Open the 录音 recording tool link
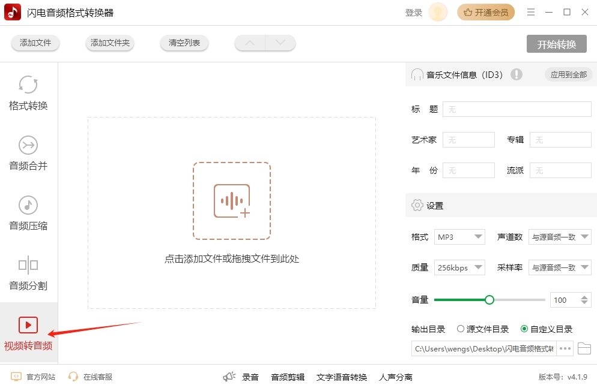597x388 pixels. click(x=250, y=377)
